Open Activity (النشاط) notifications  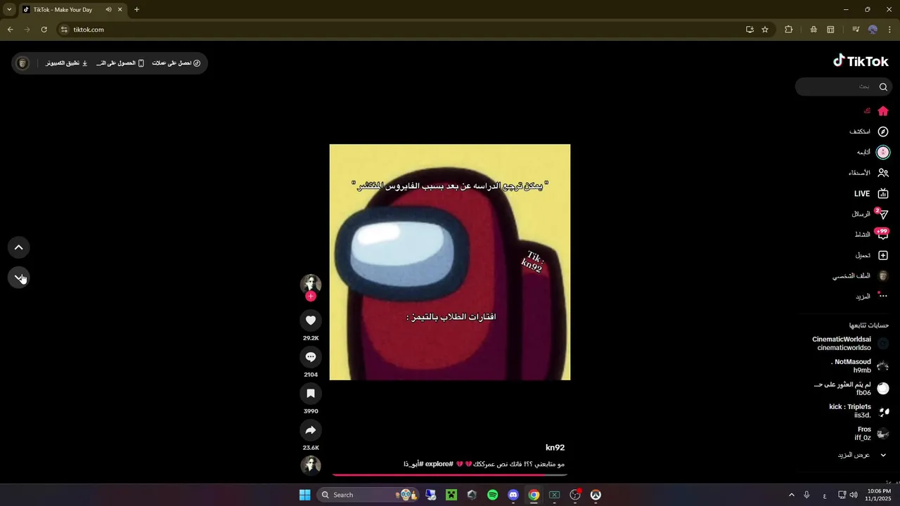coord(872,234)
